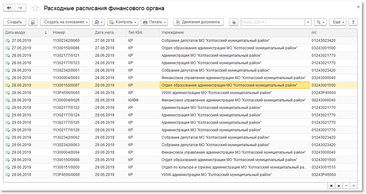Click Собрание депутатов cell in row 11302342/0060
Viewport: 366px width, 194px height.
[234, 41]
